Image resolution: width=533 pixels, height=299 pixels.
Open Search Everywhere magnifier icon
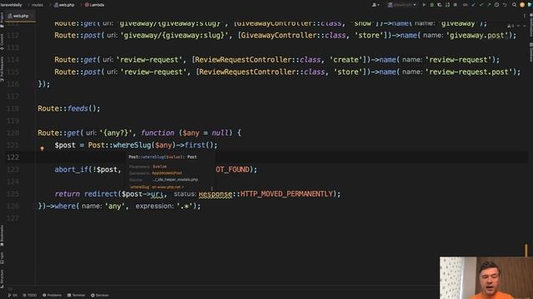tap(515, 5)
